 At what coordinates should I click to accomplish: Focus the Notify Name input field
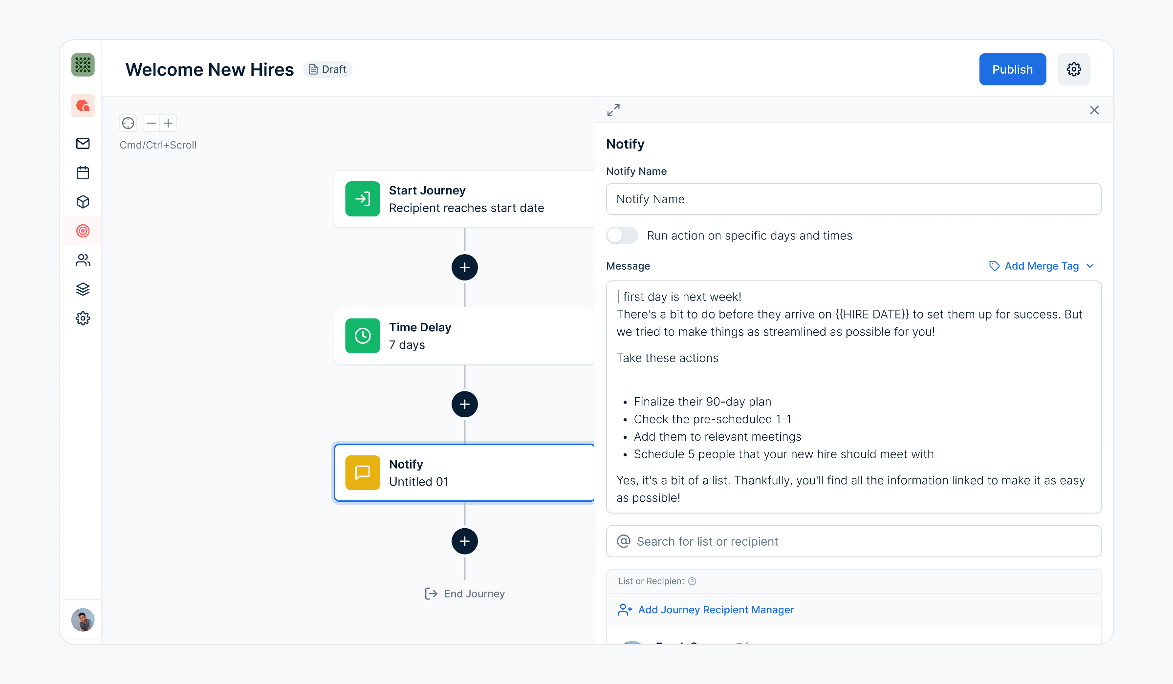pyautogui.click(x=853, y=199)
